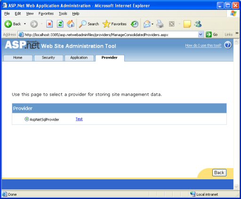241x199 pixels.
Task: Click the Test link for AspNetSqlProvider
Action: point(79,119)
